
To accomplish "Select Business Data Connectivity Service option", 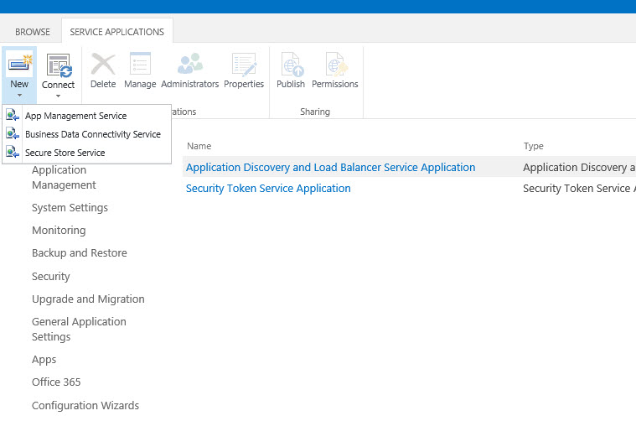I will click(x=92, y=134).
